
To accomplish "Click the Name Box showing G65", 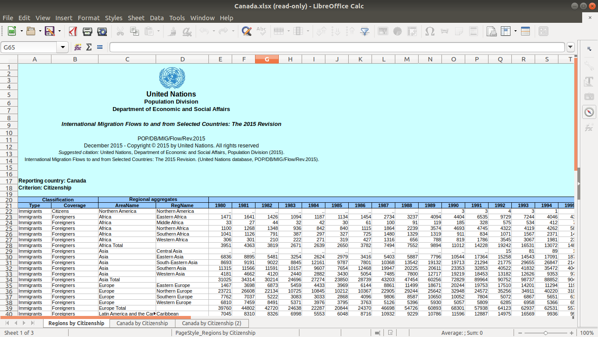I will 29,47.
